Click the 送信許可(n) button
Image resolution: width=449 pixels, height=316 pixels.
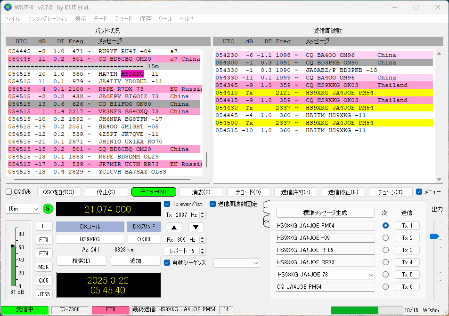click(x=296, y=192)
